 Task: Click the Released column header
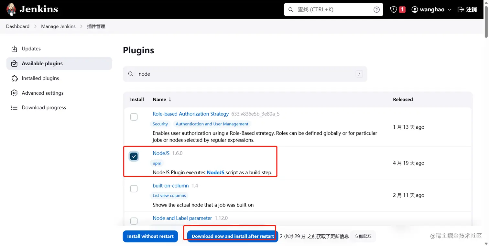point(403,100)
